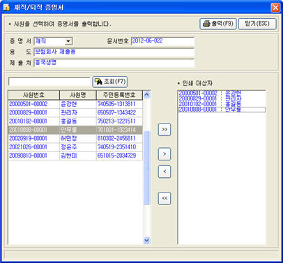Image resolution: width=283 pixels, height=263 pixels.
Task: Select employee row 20090810-00001
Action: click(x=75, y=156)
